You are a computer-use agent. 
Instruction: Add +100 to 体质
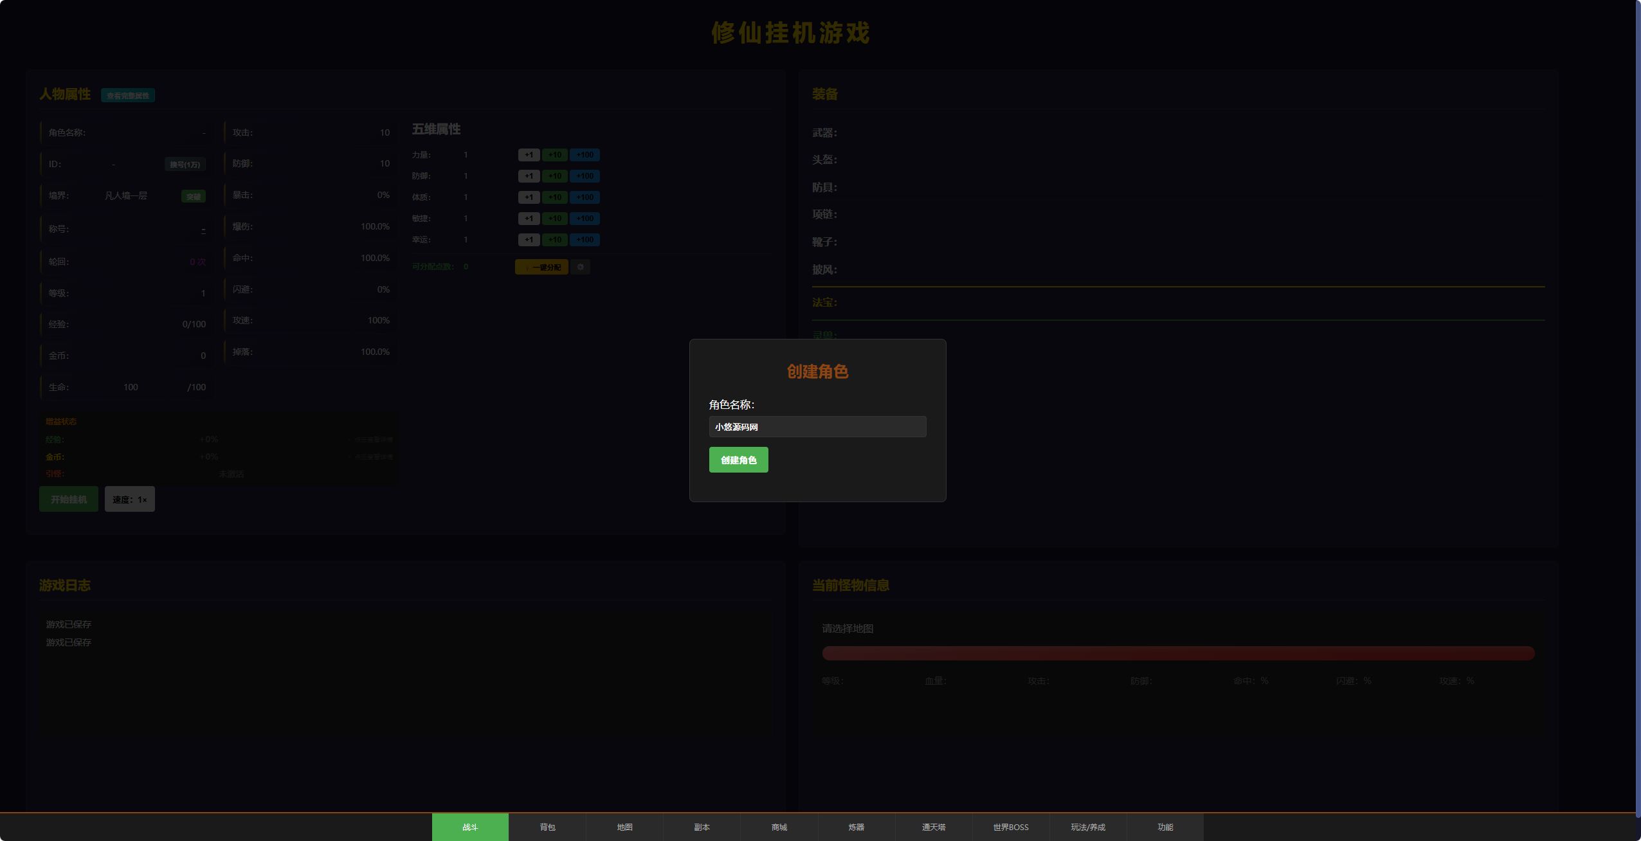(585, 197)
